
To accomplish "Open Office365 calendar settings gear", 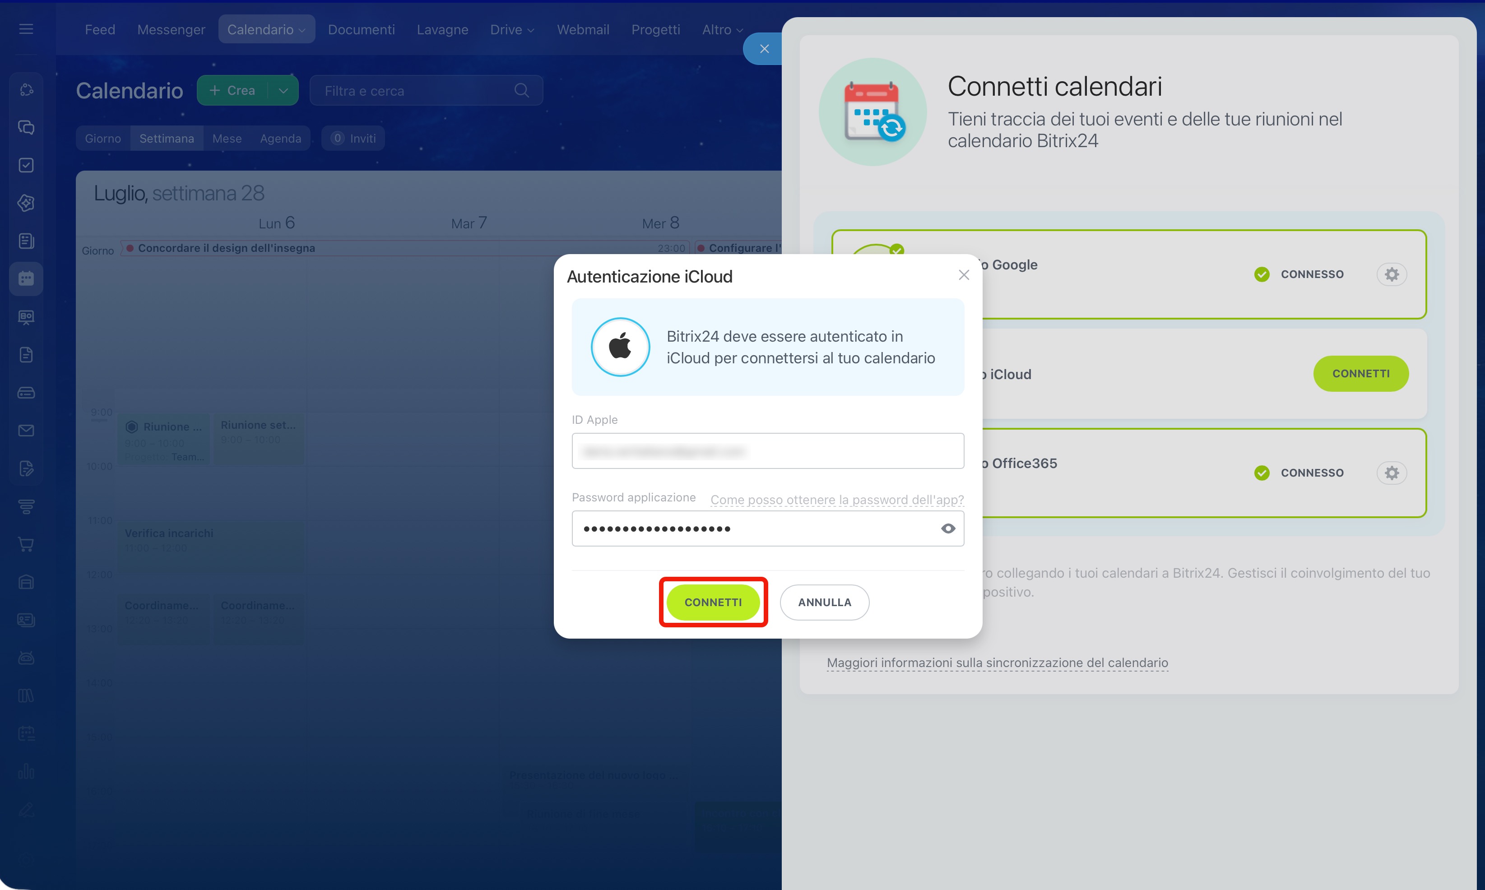I will tap(1392, 473).
